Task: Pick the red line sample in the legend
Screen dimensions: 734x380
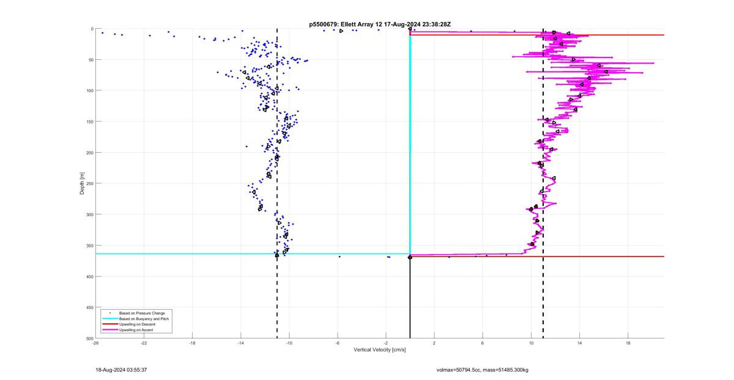Action: pyautogui.click(x=110, y=324)
